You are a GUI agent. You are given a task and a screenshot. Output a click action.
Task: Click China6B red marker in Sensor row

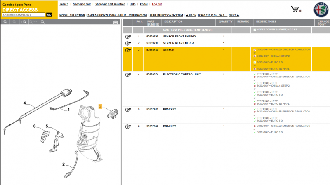[255, 49]
